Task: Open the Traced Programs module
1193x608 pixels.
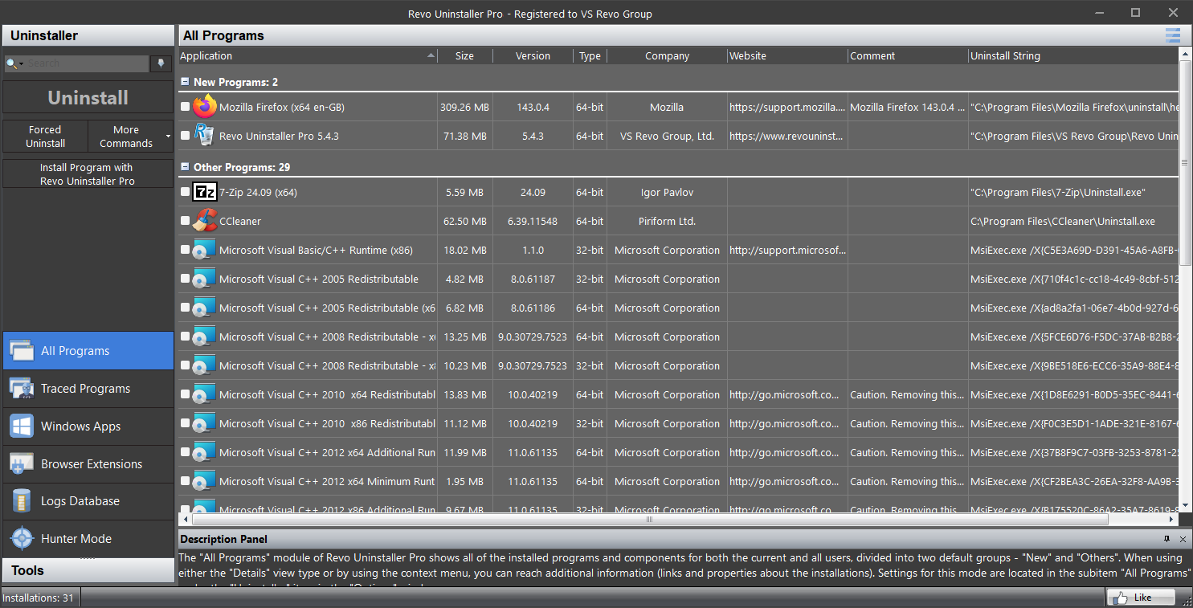Action: (x=88, y=389)
